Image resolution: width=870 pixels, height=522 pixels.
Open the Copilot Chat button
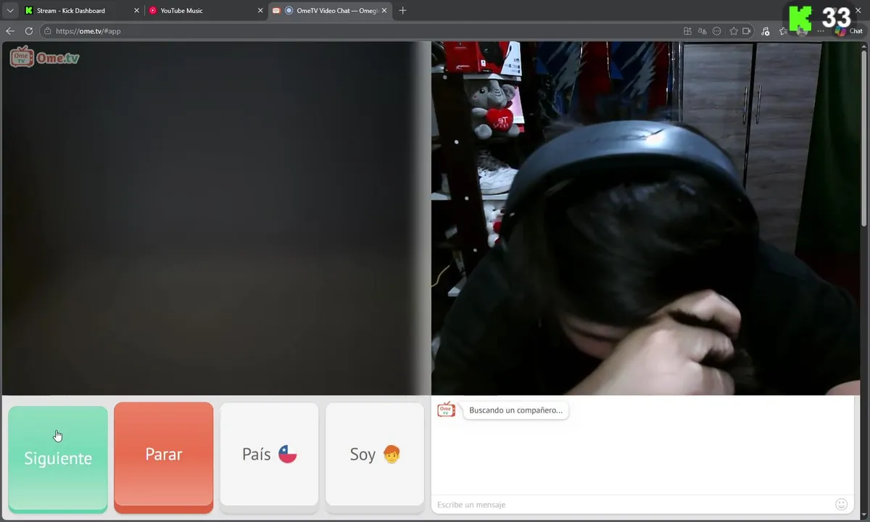[848, 31]
